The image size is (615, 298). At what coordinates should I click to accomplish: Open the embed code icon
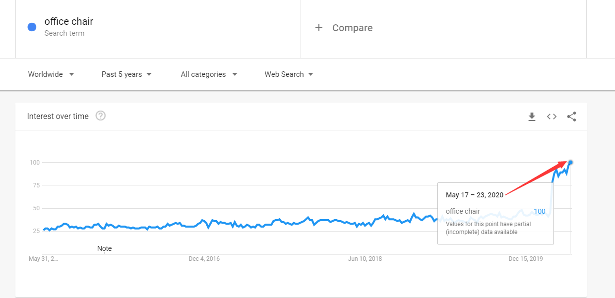tap(552, 117)
